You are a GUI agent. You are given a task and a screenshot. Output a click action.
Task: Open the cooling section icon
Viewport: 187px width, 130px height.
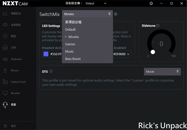tap(5, 47)
